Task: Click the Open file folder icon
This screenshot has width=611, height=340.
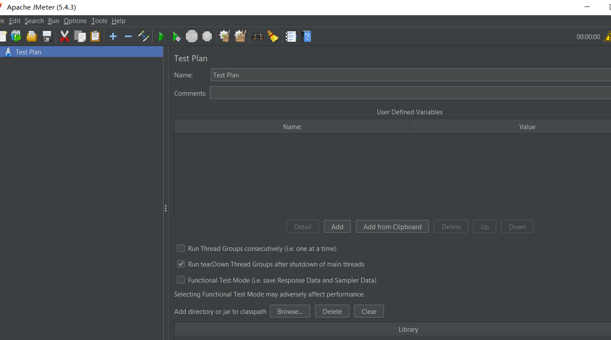Action: pyautogui.click(x=32, y=36)
